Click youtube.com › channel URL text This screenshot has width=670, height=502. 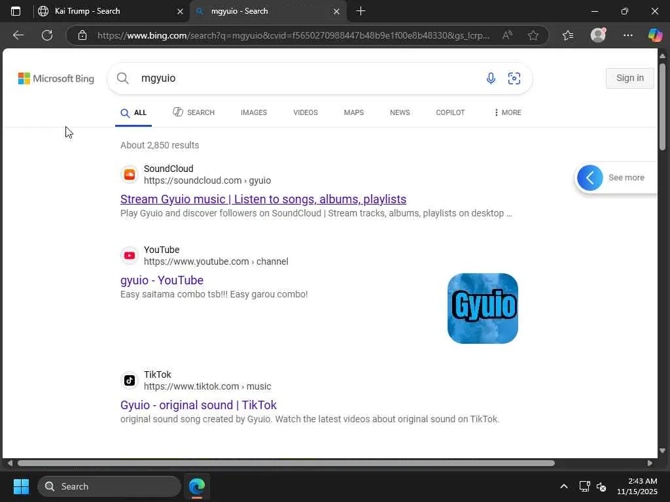216,261
